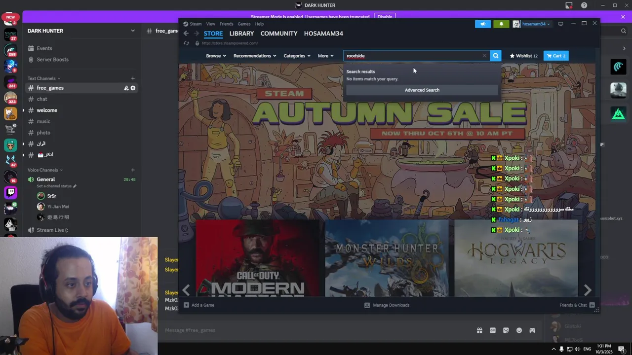Open the Discord GIF picker
The image size is (632, 355).
click(x=492, y=330)
